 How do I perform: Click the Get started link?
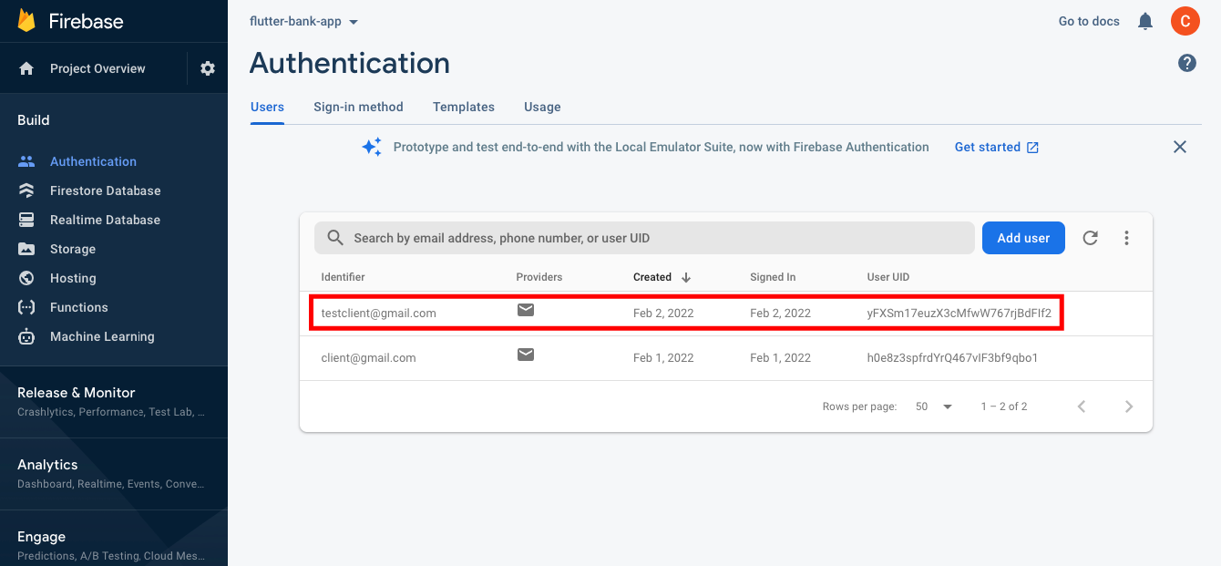996,147
